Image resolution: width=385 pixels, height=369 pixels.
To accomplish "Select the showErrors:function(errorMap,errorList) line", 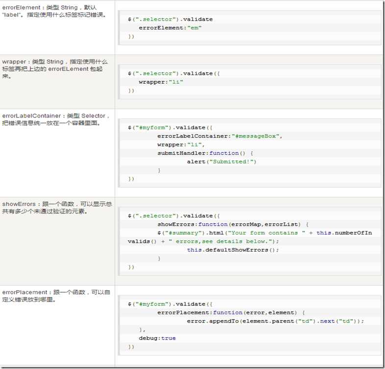I will click(x=233, y=224).
